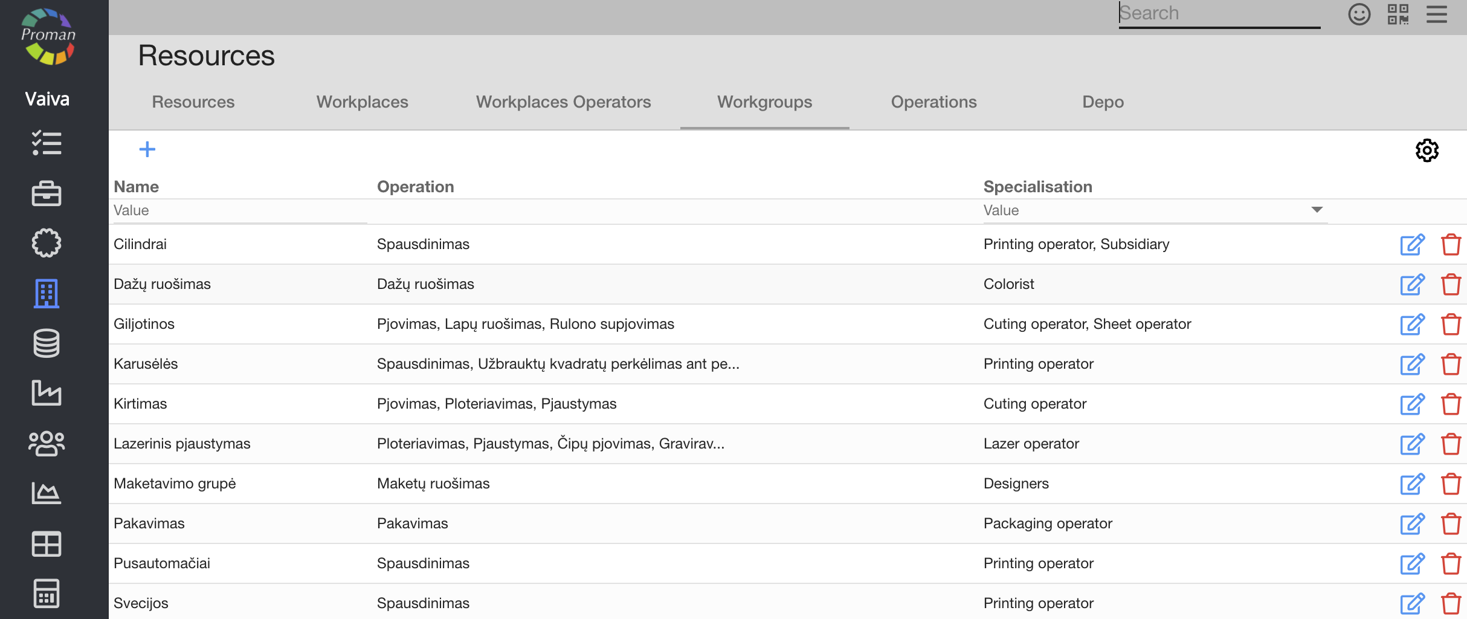Switch to the Workplaces tab
1467x619 pixels.
pos(362,102)
